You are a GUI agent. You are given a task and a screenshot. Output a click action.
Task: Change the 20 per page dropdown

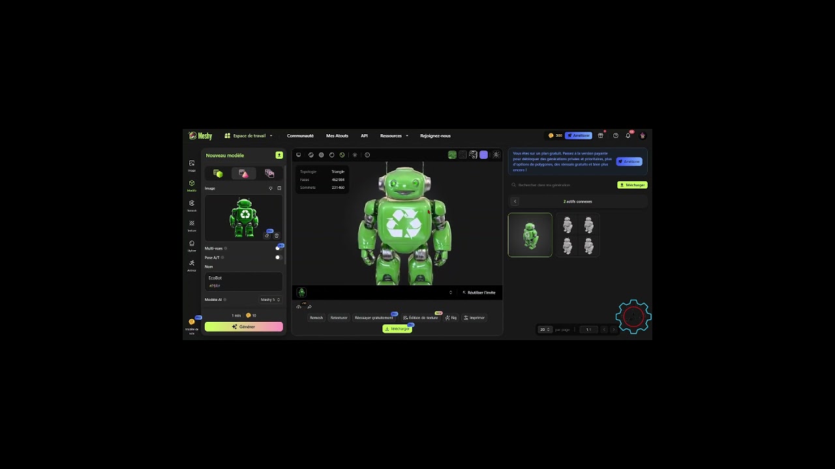pos(545,330)
